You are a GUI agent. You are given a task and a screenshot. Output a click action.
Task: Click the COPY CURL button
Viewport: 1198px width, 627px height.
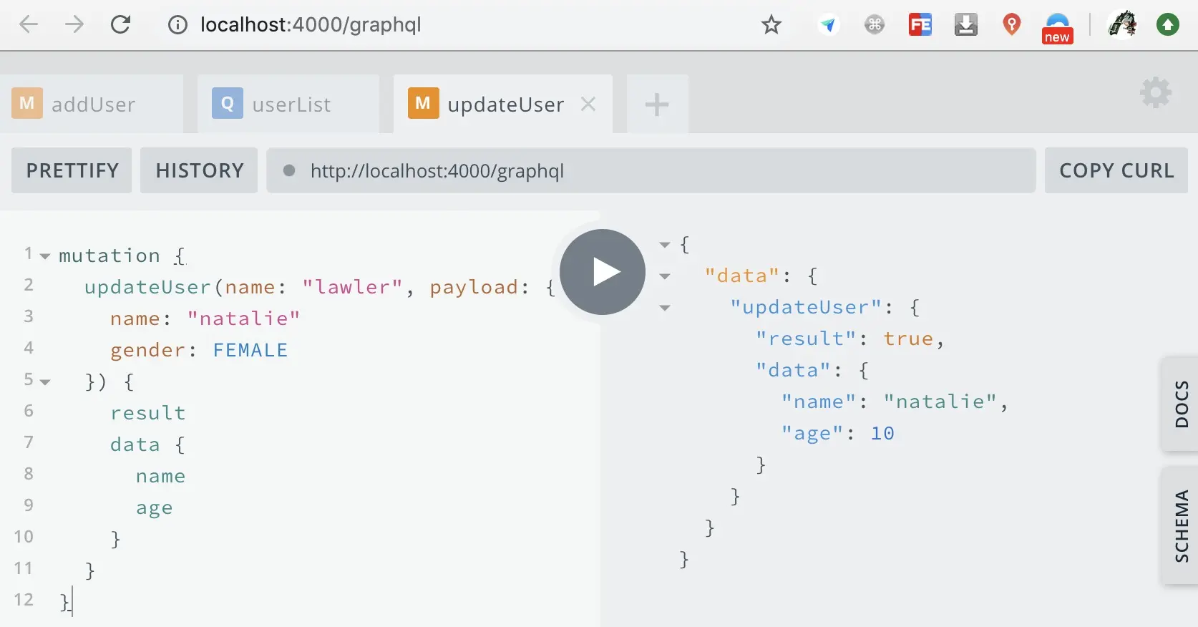[1116, 170]
